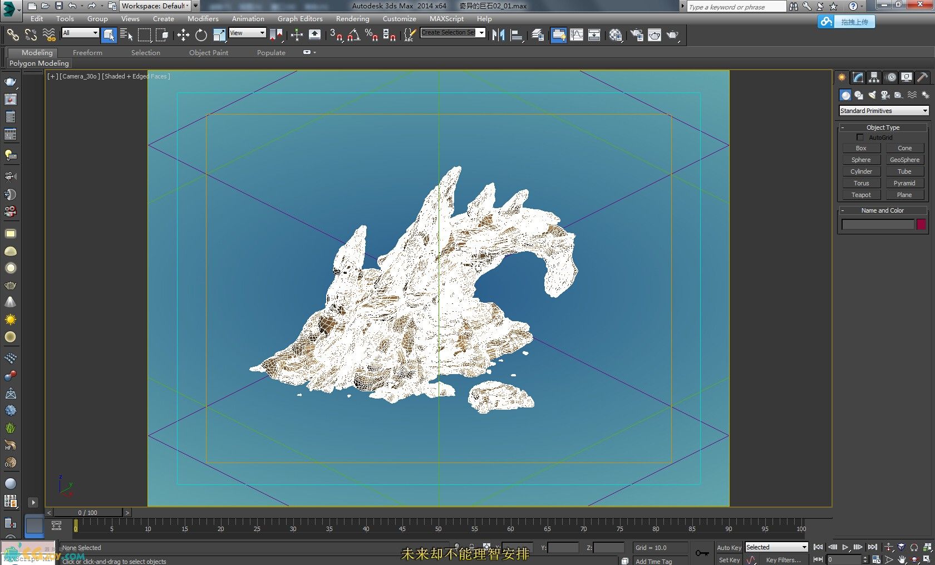Click the object name input field
The width and height of the screenshot is (935, 565).
[x=878, y=224]
